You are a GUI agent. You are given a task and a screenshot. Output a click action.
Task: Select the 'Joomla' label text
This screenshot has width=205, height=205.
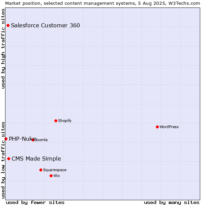click(41, 140)
